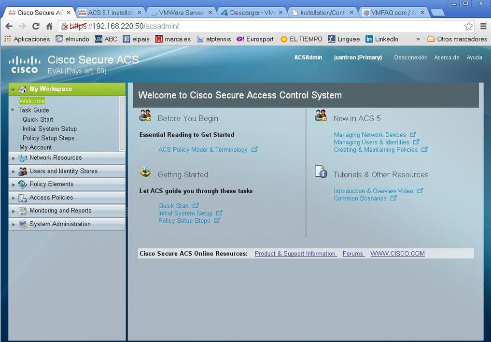Expand the Policy Elements arrow
The image size is (491, 342).
click(x=13, y=185)
